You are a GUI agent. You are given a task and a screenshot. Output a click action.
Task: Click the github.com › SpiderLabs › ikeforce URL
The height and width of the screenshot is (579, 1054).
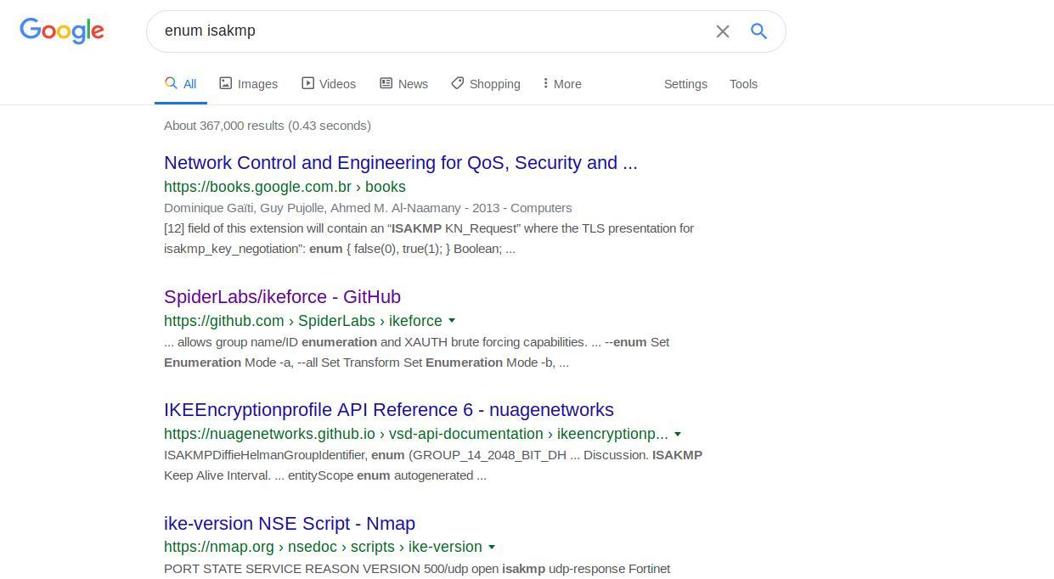pos(303,321)
